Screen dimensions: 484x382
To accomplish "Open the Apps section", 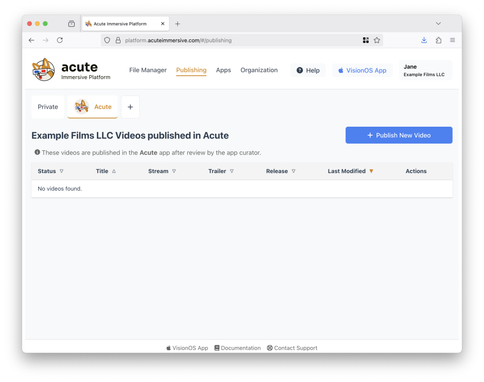I will coord(224,70).
